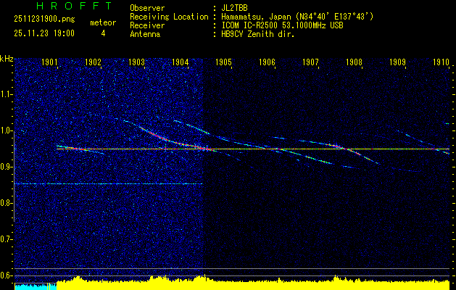
Task: Click the 1907 time marker
Action: (x=311, y=63)
